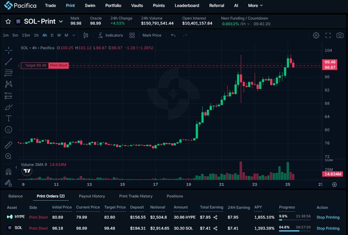This screenshot has width=348, height=235.
Task: Switch chart to 5m timeframe
Action: [x=15, y=35]
